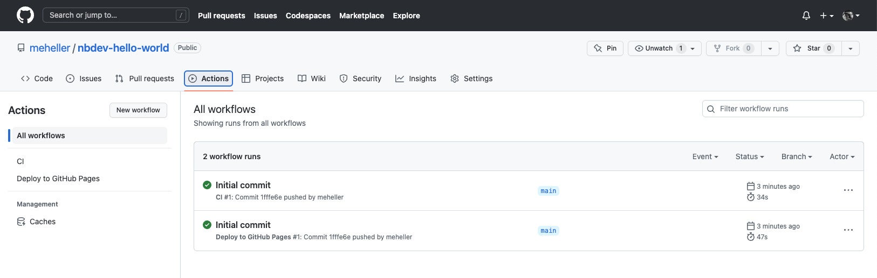Screen dimensions: 877x278
Task: Pin this repository
Action: [605, 48]
